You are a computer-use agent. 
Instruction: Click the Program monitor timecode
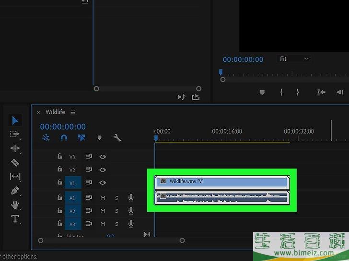click(x=243, y=59)
